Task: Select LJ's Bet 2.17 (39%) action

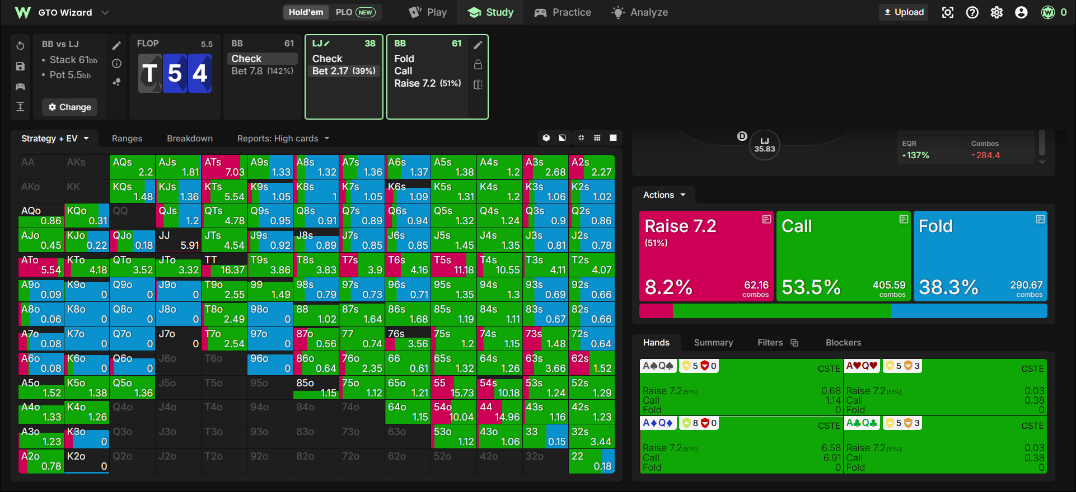Action: point(344,71)
